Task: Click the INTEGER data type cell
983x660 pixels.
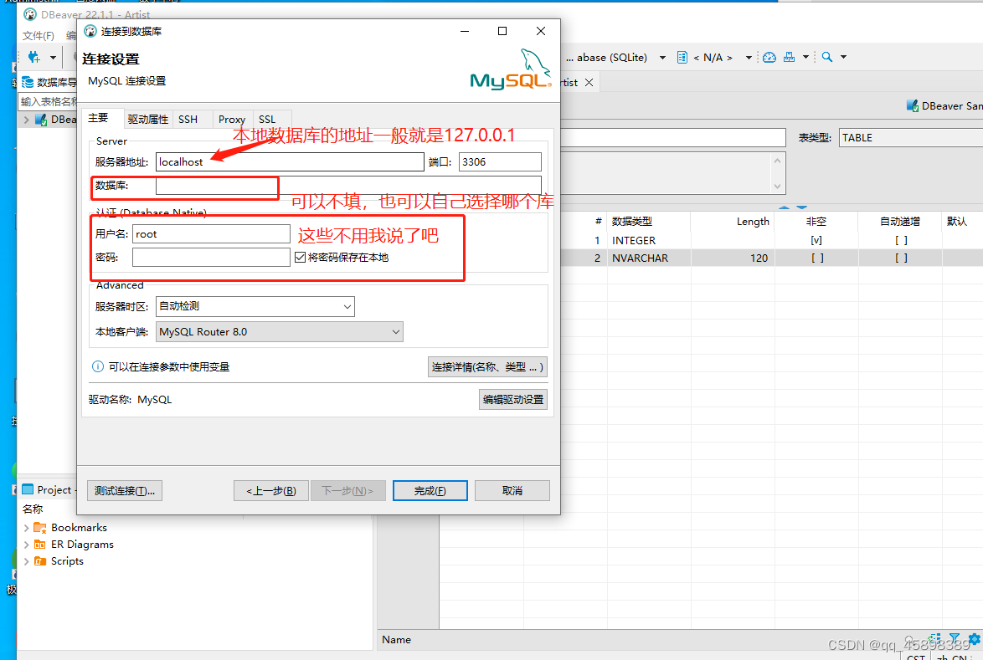Action: 648,240
